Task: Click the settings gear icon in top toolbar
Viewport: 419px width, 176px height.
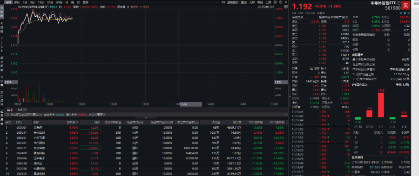Action: pyautogui.click(x=275, y=2)
